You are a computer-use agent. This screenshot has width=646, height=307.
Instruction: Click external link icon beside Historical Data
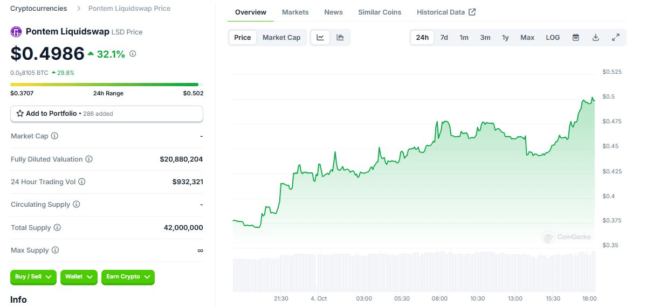coord(472,12)
